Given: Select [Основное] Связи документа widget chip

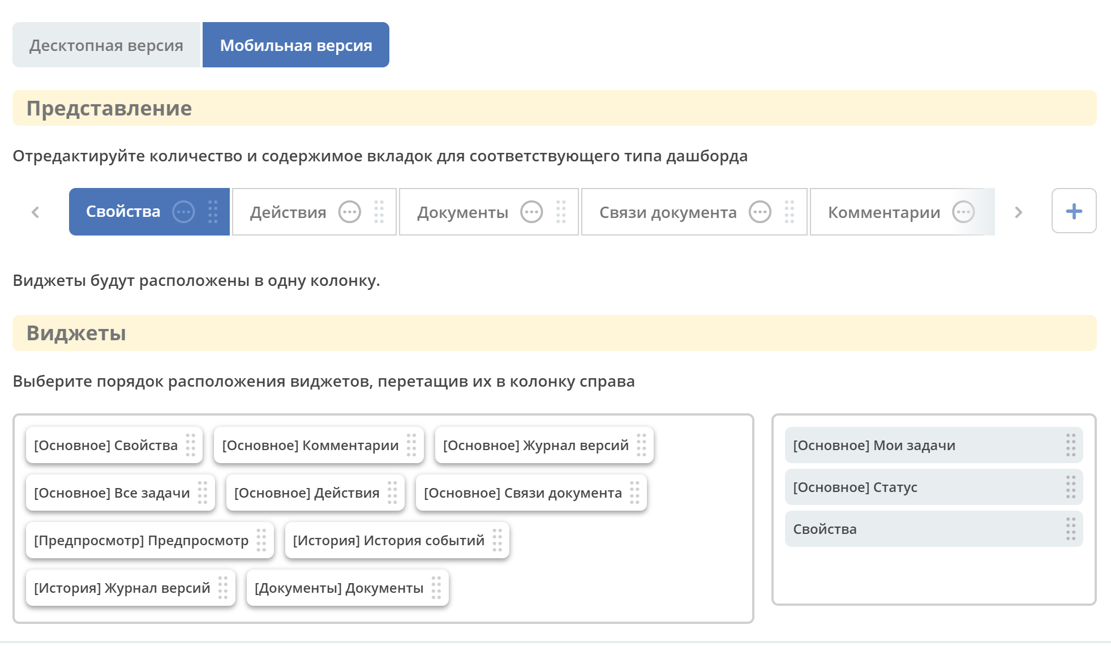Looking at the screenshot, I should click(531, 493).
